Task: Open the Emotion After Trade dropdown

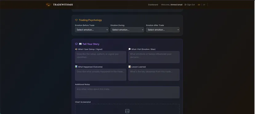Action: click(x=163, y=30)
